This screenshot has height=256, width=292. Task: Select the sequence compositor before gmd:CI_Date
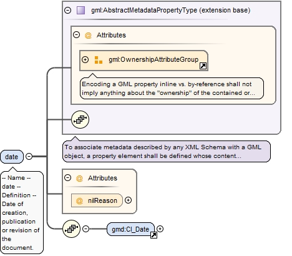pyautogui.click(x=71, y=229)
